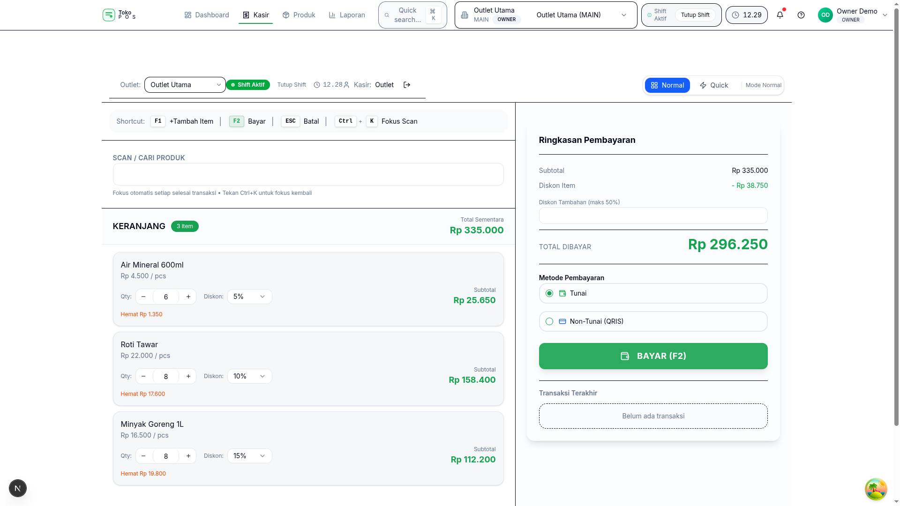Click the notification bell icon
This screenshot has width=900, height=506.
pos(780,15)
